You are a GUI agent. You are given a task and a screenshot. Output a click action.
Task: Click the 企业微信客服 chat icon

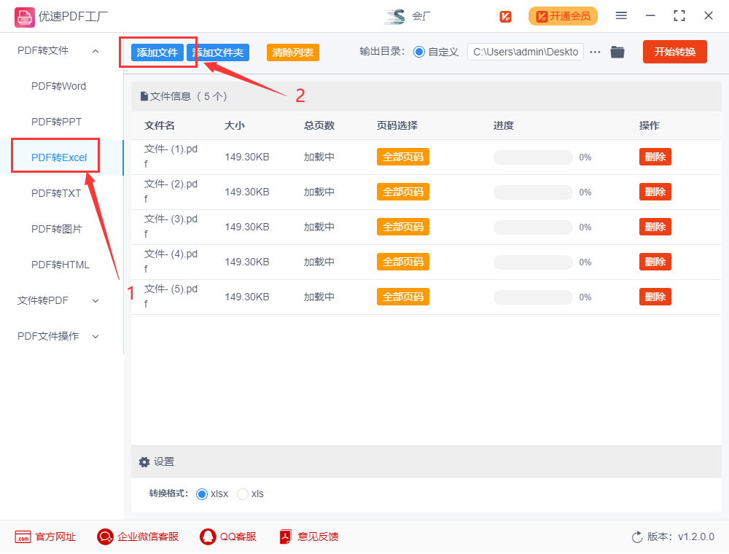click(105, 537)
